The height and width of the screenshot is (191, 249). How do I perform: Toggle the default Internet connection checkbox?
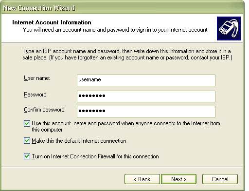click(x=27, y=141)
